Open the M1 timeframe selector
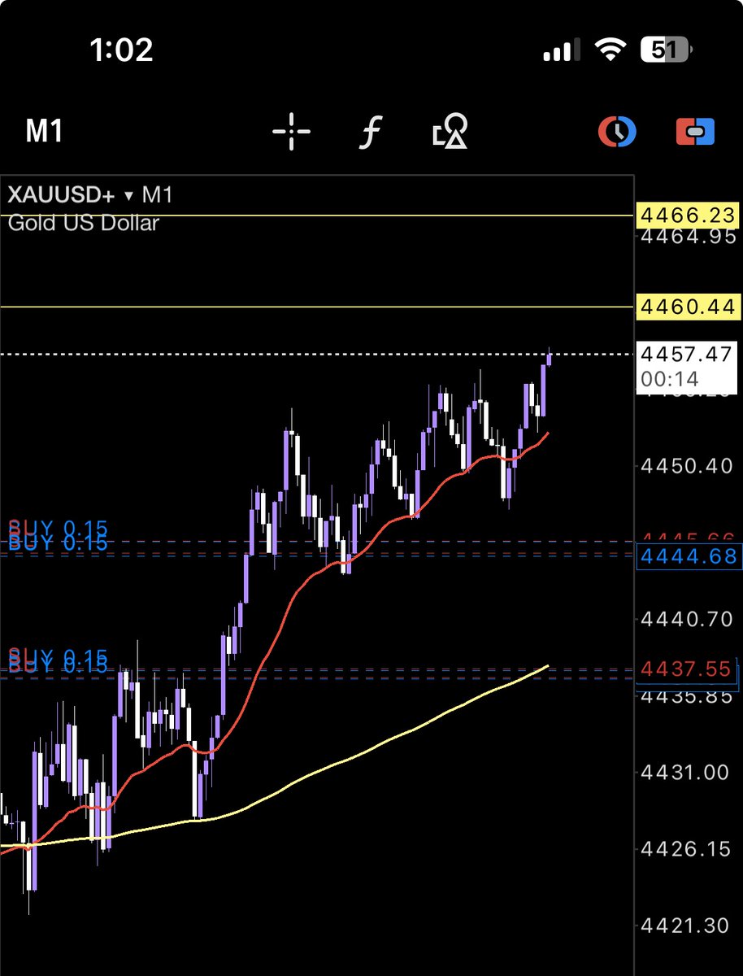The height and width of the screenshot is (976, 743). [45, 131]
